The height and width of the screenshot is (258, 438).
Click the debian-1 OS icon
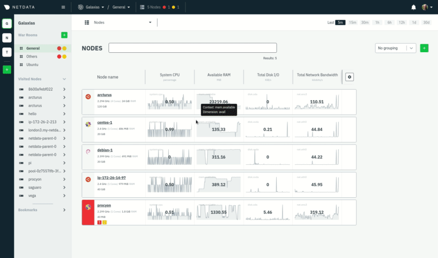(x=88, y=152)
